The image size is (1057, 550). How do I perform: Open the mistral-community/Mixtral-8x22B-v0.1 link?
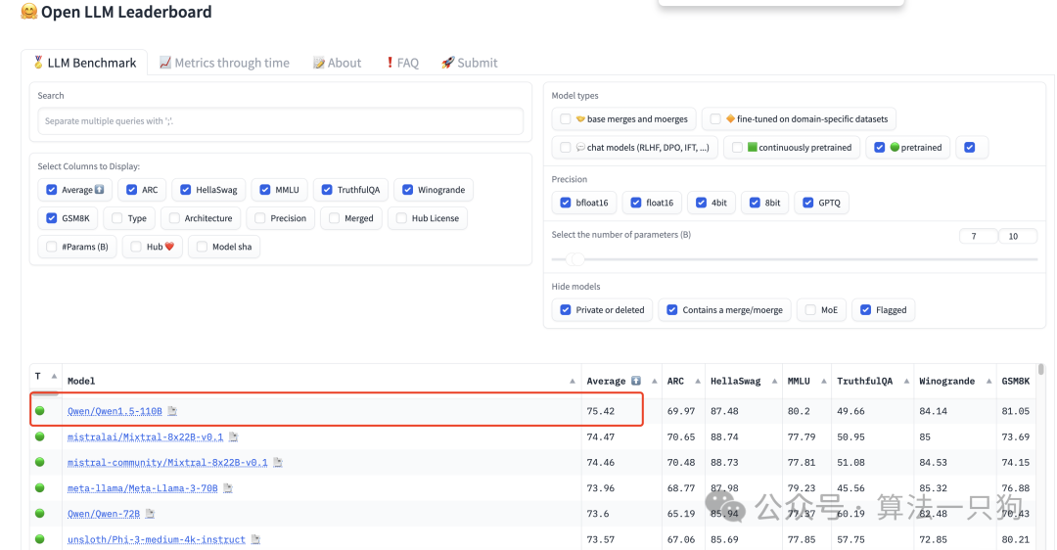(167, 462)
